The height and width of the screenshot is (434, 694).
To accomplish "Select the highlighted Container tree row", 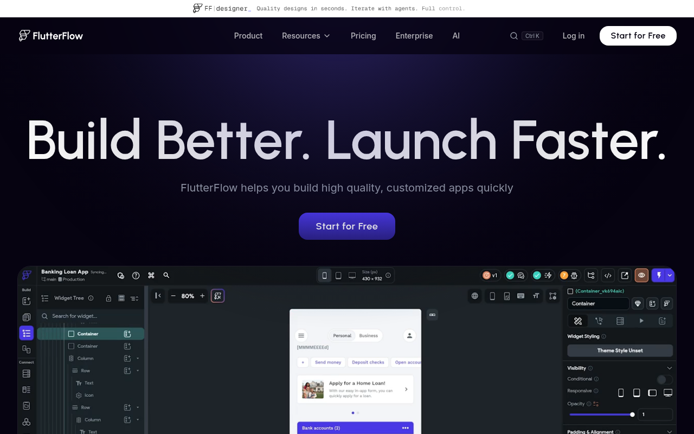I will [x=91, y=334].
